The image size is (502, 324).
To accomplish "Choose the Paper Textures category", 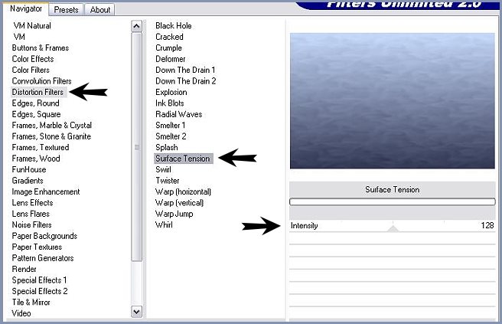I will tap(37, 247).
